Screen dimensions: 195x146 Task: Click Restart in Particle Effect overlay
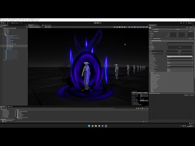tap(140, 93)
